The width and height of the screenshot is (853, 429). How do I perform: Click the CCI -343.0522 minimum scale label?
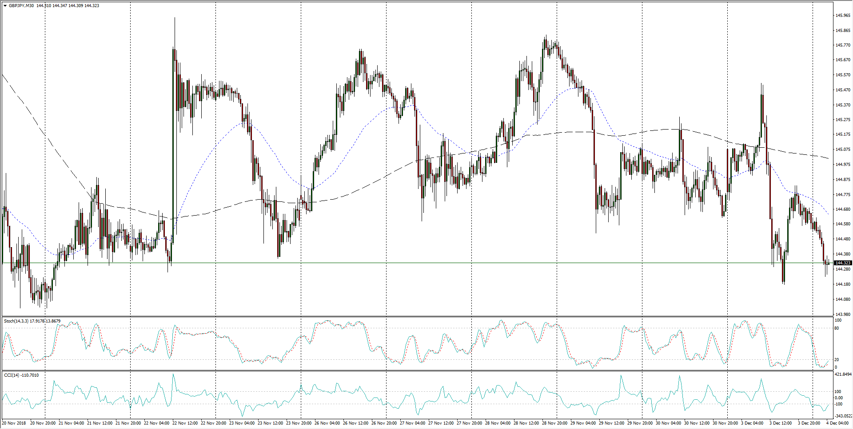point(843,416)
